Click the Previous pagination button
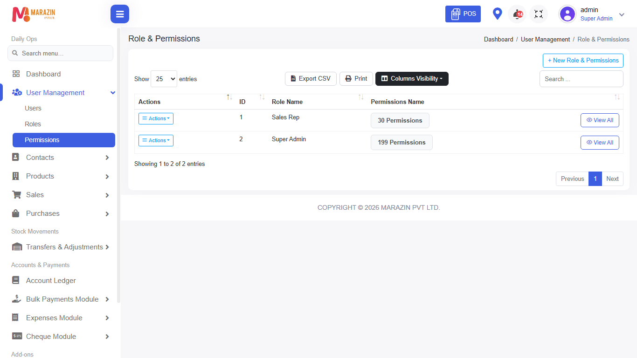The height and width of the screenshot is (358, 637). pyautogui.click(x=572, y=179)
